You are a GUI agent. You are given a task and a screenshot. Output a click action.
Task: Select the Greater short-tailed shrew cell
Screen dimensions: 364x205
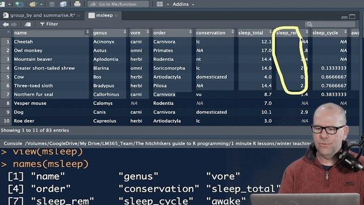[x=44, y=68]
